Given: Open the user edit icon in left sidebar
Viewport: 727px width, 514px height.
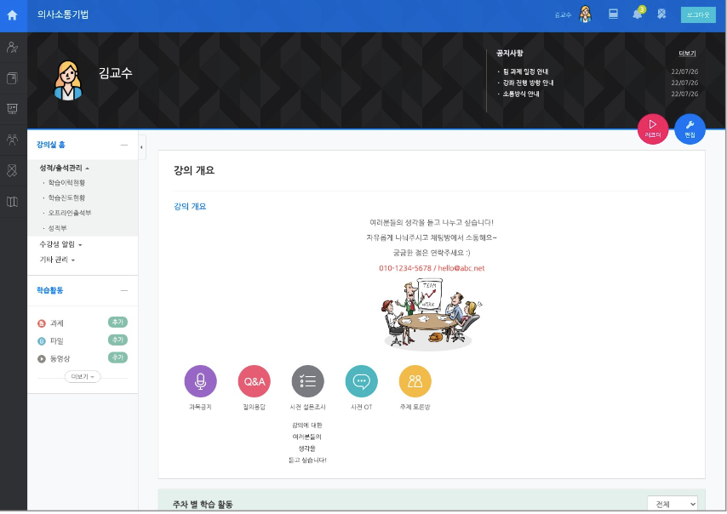Looking at the screenshot, I should click(x=13, y=47).
